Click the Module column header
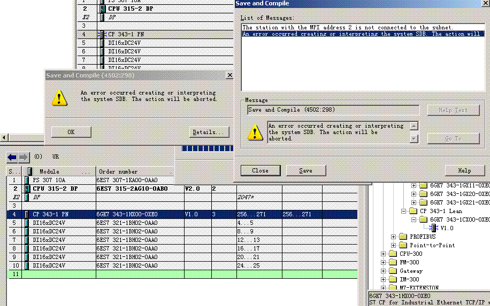This screenshot has height=306, width=490. 59,171
